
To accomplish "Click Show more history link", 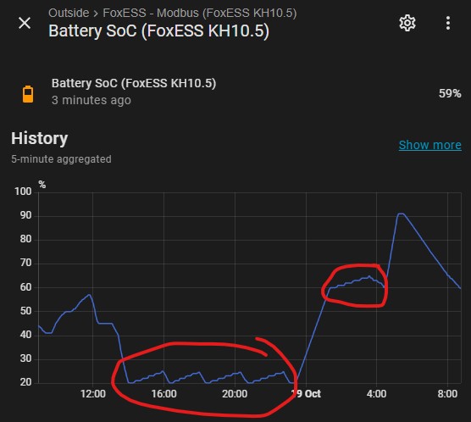I will coord(429,145).
